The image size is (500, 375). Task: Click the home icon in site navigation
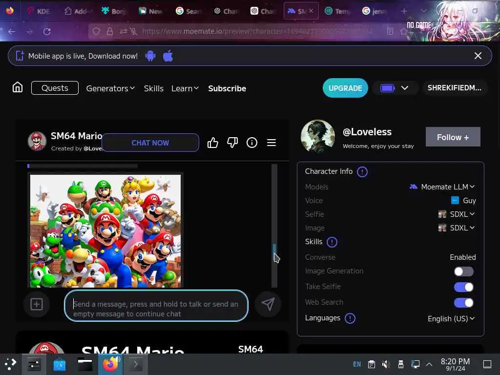pyautogui.click(x=18, y=87)
